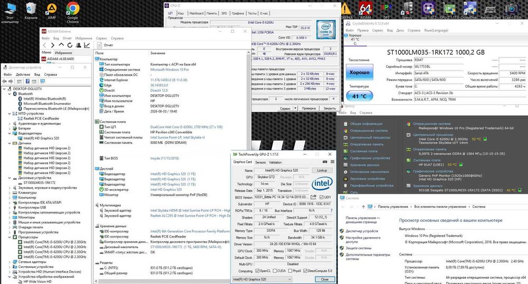Screen dimensions: 528x284
Task: Open the Избранное menu in AIDA64
Action: pos(83,38)
